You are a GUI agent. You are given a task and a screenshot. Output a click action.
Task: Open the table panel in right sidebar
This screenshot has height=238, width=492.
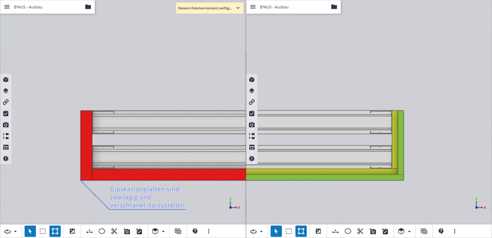[x=252, y=147]
